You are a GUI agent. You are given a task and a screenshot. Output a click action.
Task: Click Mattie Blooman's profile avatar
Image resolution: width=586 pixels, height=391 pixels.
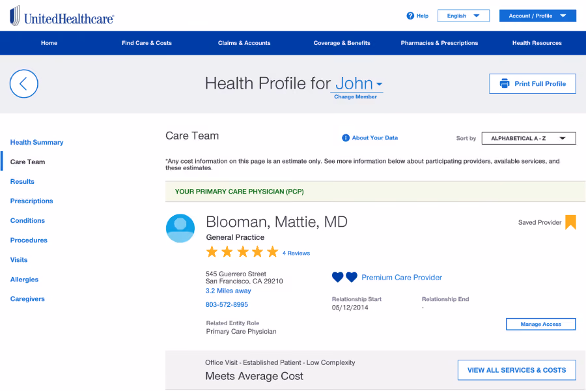click(x=180, y=228)
